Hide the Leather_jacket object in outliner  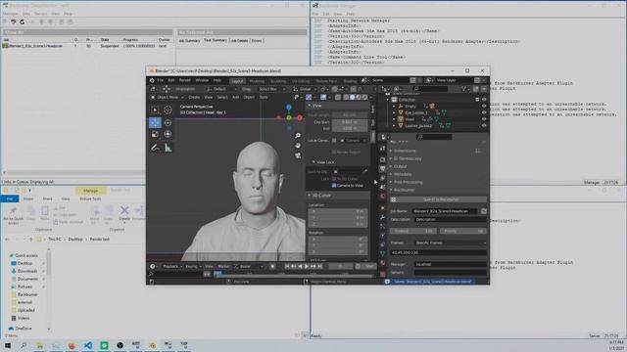coord(484,125)
